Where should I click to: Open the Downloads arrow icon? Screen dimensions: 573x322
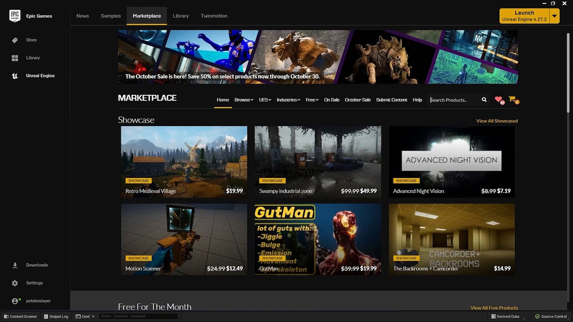[15, 265]
